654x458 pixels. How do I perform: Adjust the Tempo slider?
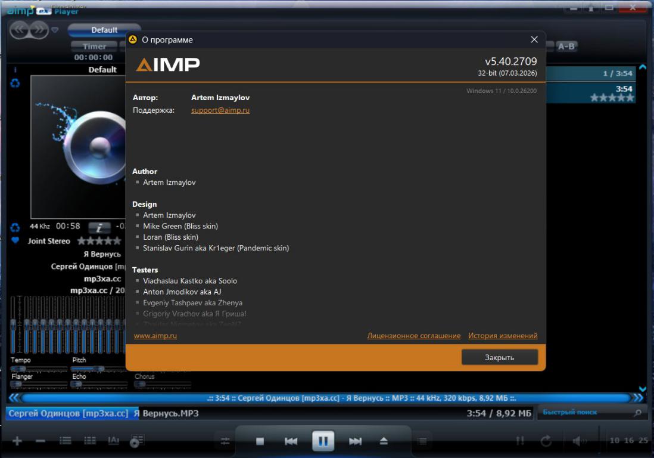(x=18, y=369)
